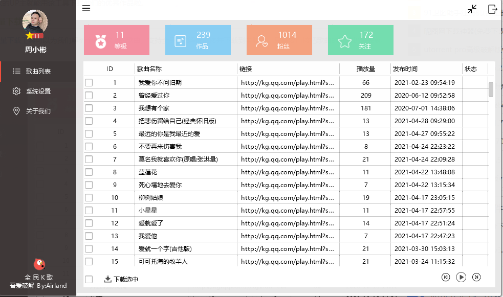Open the link for song 曾经爱过你
Screen dimensions: 503x297
pyautogui.click(x=287, y=95)
